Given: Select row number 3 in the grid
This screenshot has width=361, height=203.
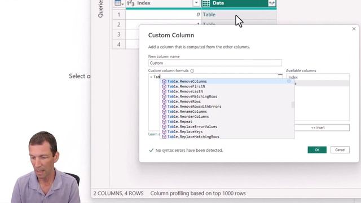Looking at the screenshot, I should pos(119,34).
